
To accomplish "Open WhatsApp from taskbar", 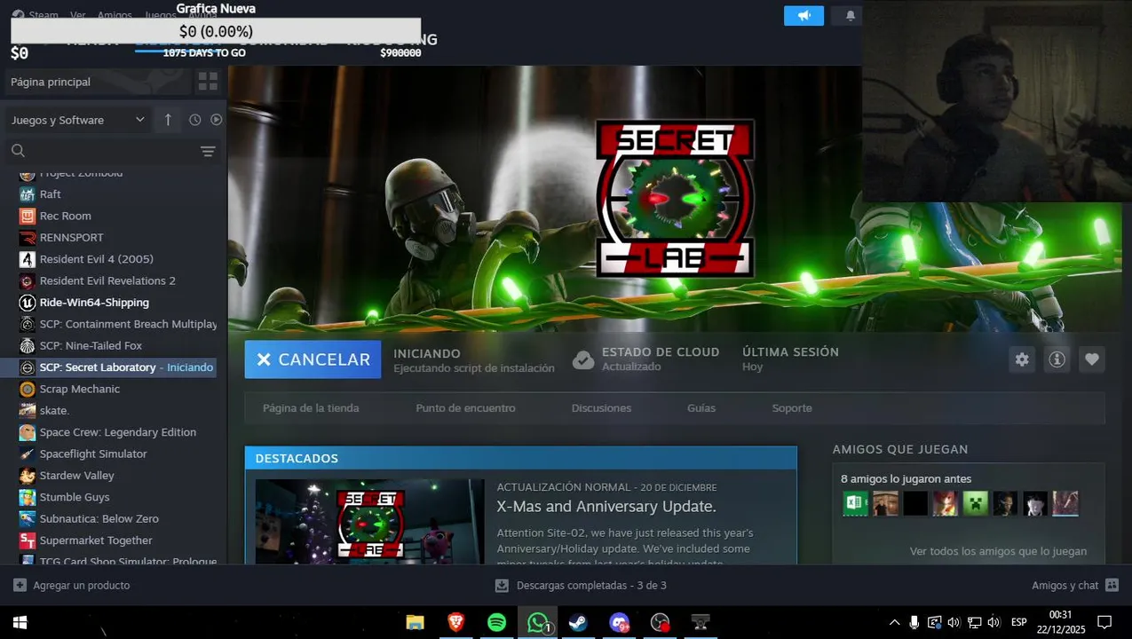I will [537, 622].
